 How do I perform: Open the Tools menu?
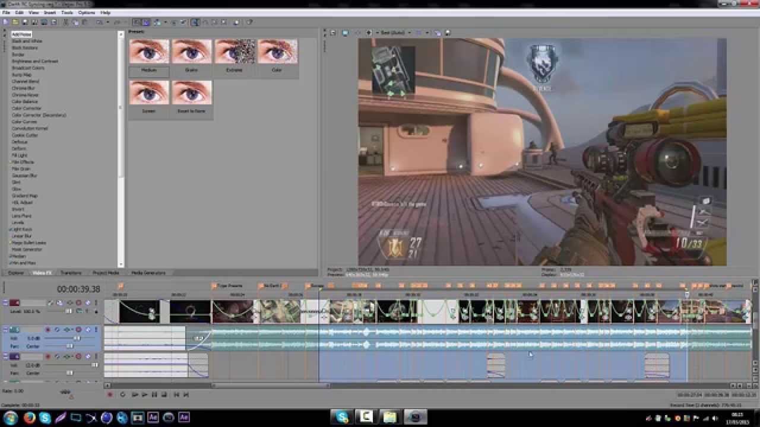tap(67, 12)
